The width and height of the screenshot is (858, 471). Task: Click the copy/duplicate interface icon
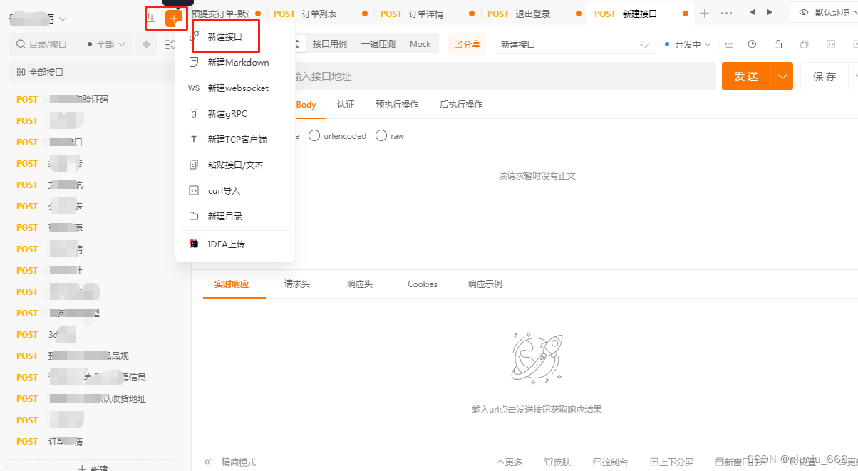(805, 44)
